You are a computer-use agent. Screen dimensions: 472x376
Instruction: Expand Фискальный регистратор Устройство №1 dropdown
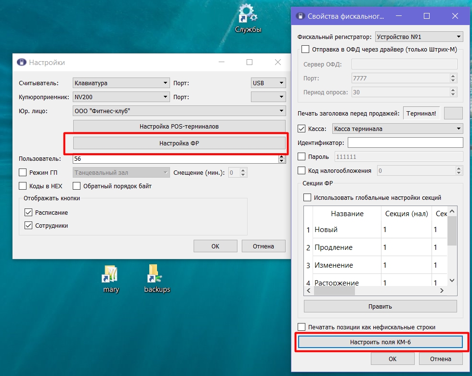coord(419,37)
